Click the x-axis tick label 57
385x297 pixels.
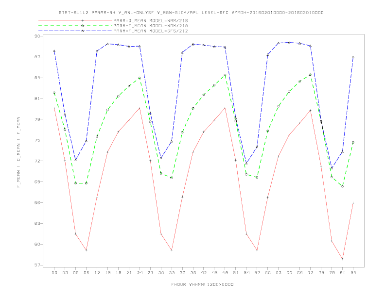pyautogui.click(x=257, y=273)
